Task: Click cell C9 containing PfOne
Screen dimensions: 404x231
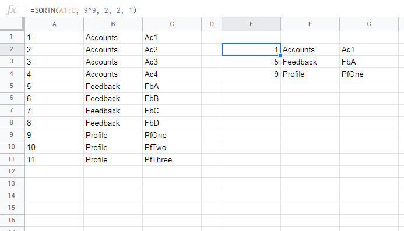Action: (172, 135)
